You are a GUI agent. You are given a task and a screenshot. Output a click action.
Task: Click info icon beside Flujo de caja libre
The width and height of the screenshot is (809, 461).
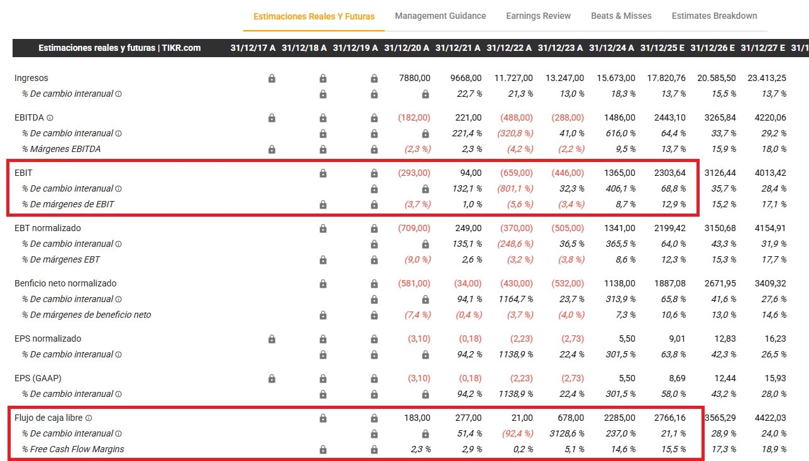(x=89, y=418)
